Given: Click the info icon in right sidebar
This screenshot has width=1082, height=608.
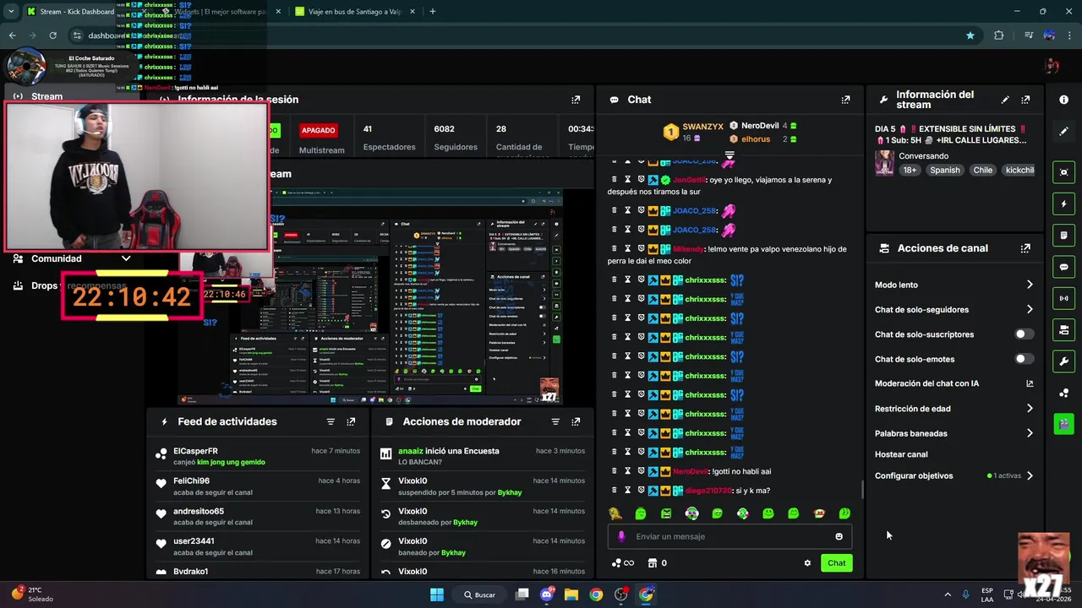Looking at the screenshot, I should coord(1063,100).
